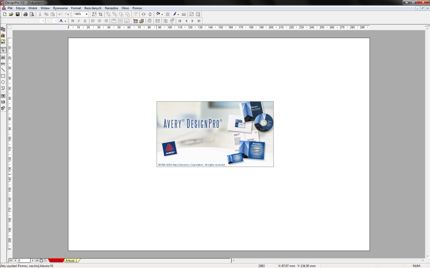The height and width of the screenshot is (268, 430).
Task: Go to first database record in toolbar
Action: (x=180, y=21)
